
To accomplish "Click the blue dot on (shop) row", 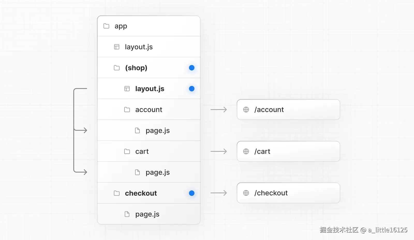I will tap(192, 68).
